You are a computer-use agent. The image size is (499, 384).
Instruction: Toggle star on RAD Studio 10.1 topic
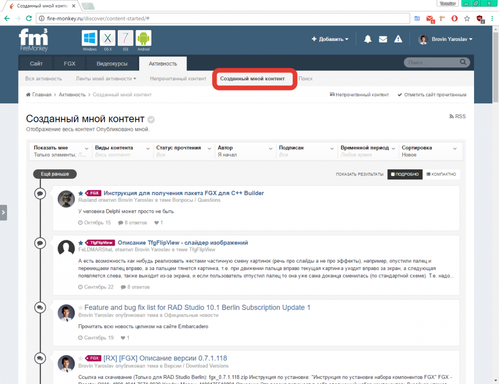point(81,308)
